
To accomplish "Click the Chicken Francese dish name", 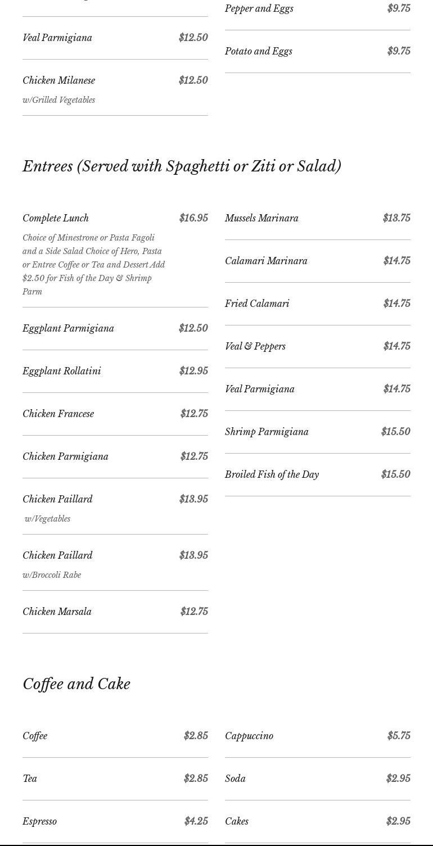I will point(58,414).
